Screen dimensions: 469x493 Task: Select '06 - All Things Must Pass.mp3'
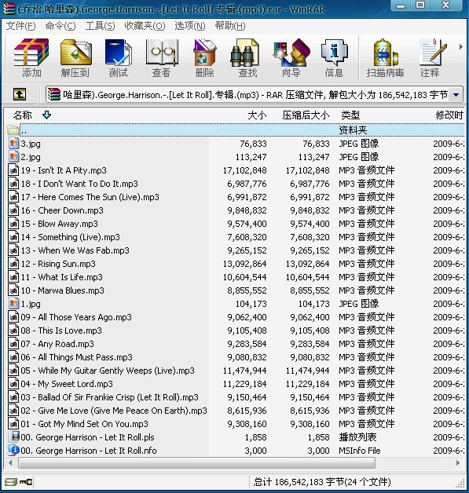pos(77,357)
